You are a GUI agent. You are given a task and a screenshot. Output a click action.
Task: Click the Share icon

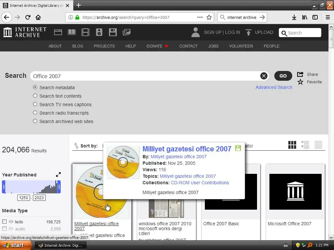300,74
